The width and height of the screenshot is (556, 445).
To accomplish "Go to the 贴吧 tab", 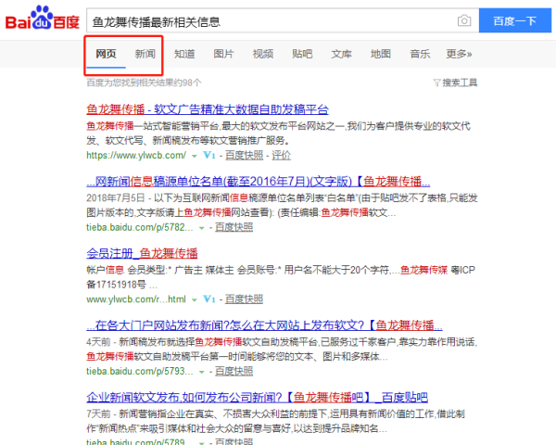I will point(302,54).
